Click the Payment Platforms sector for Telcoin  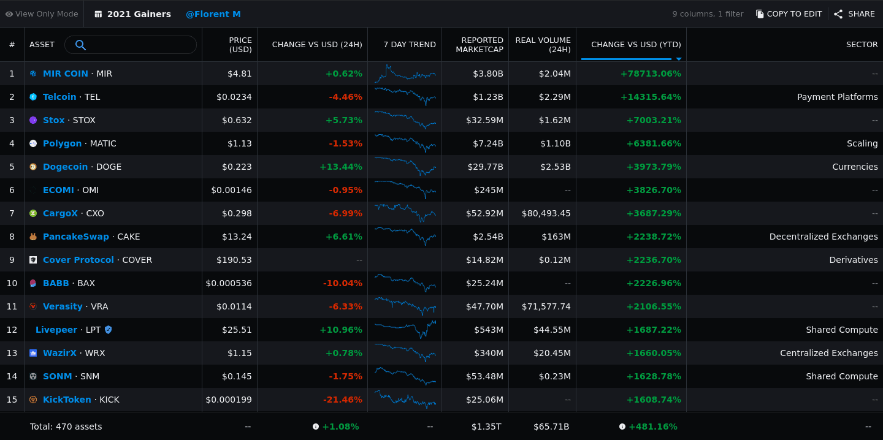838,97
